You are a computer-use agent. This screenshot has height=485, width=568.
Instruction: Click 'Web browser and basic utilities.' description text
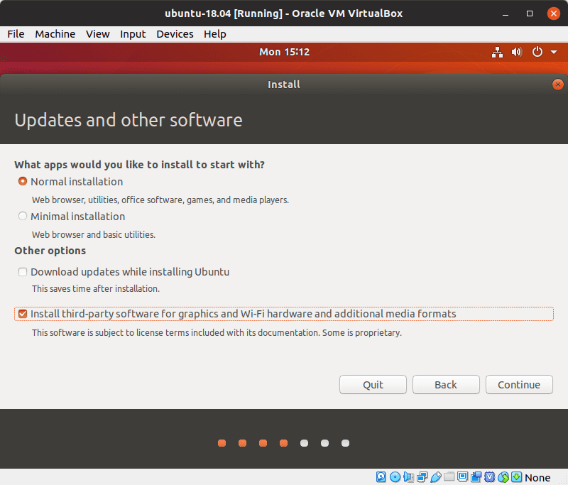click(94, 235)
